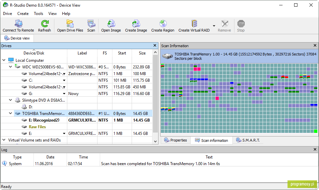This screenshot has height=190, width=319.
Task: Collapse the TOSHIBA TransMemory node
Action: (x=10, y=113)
